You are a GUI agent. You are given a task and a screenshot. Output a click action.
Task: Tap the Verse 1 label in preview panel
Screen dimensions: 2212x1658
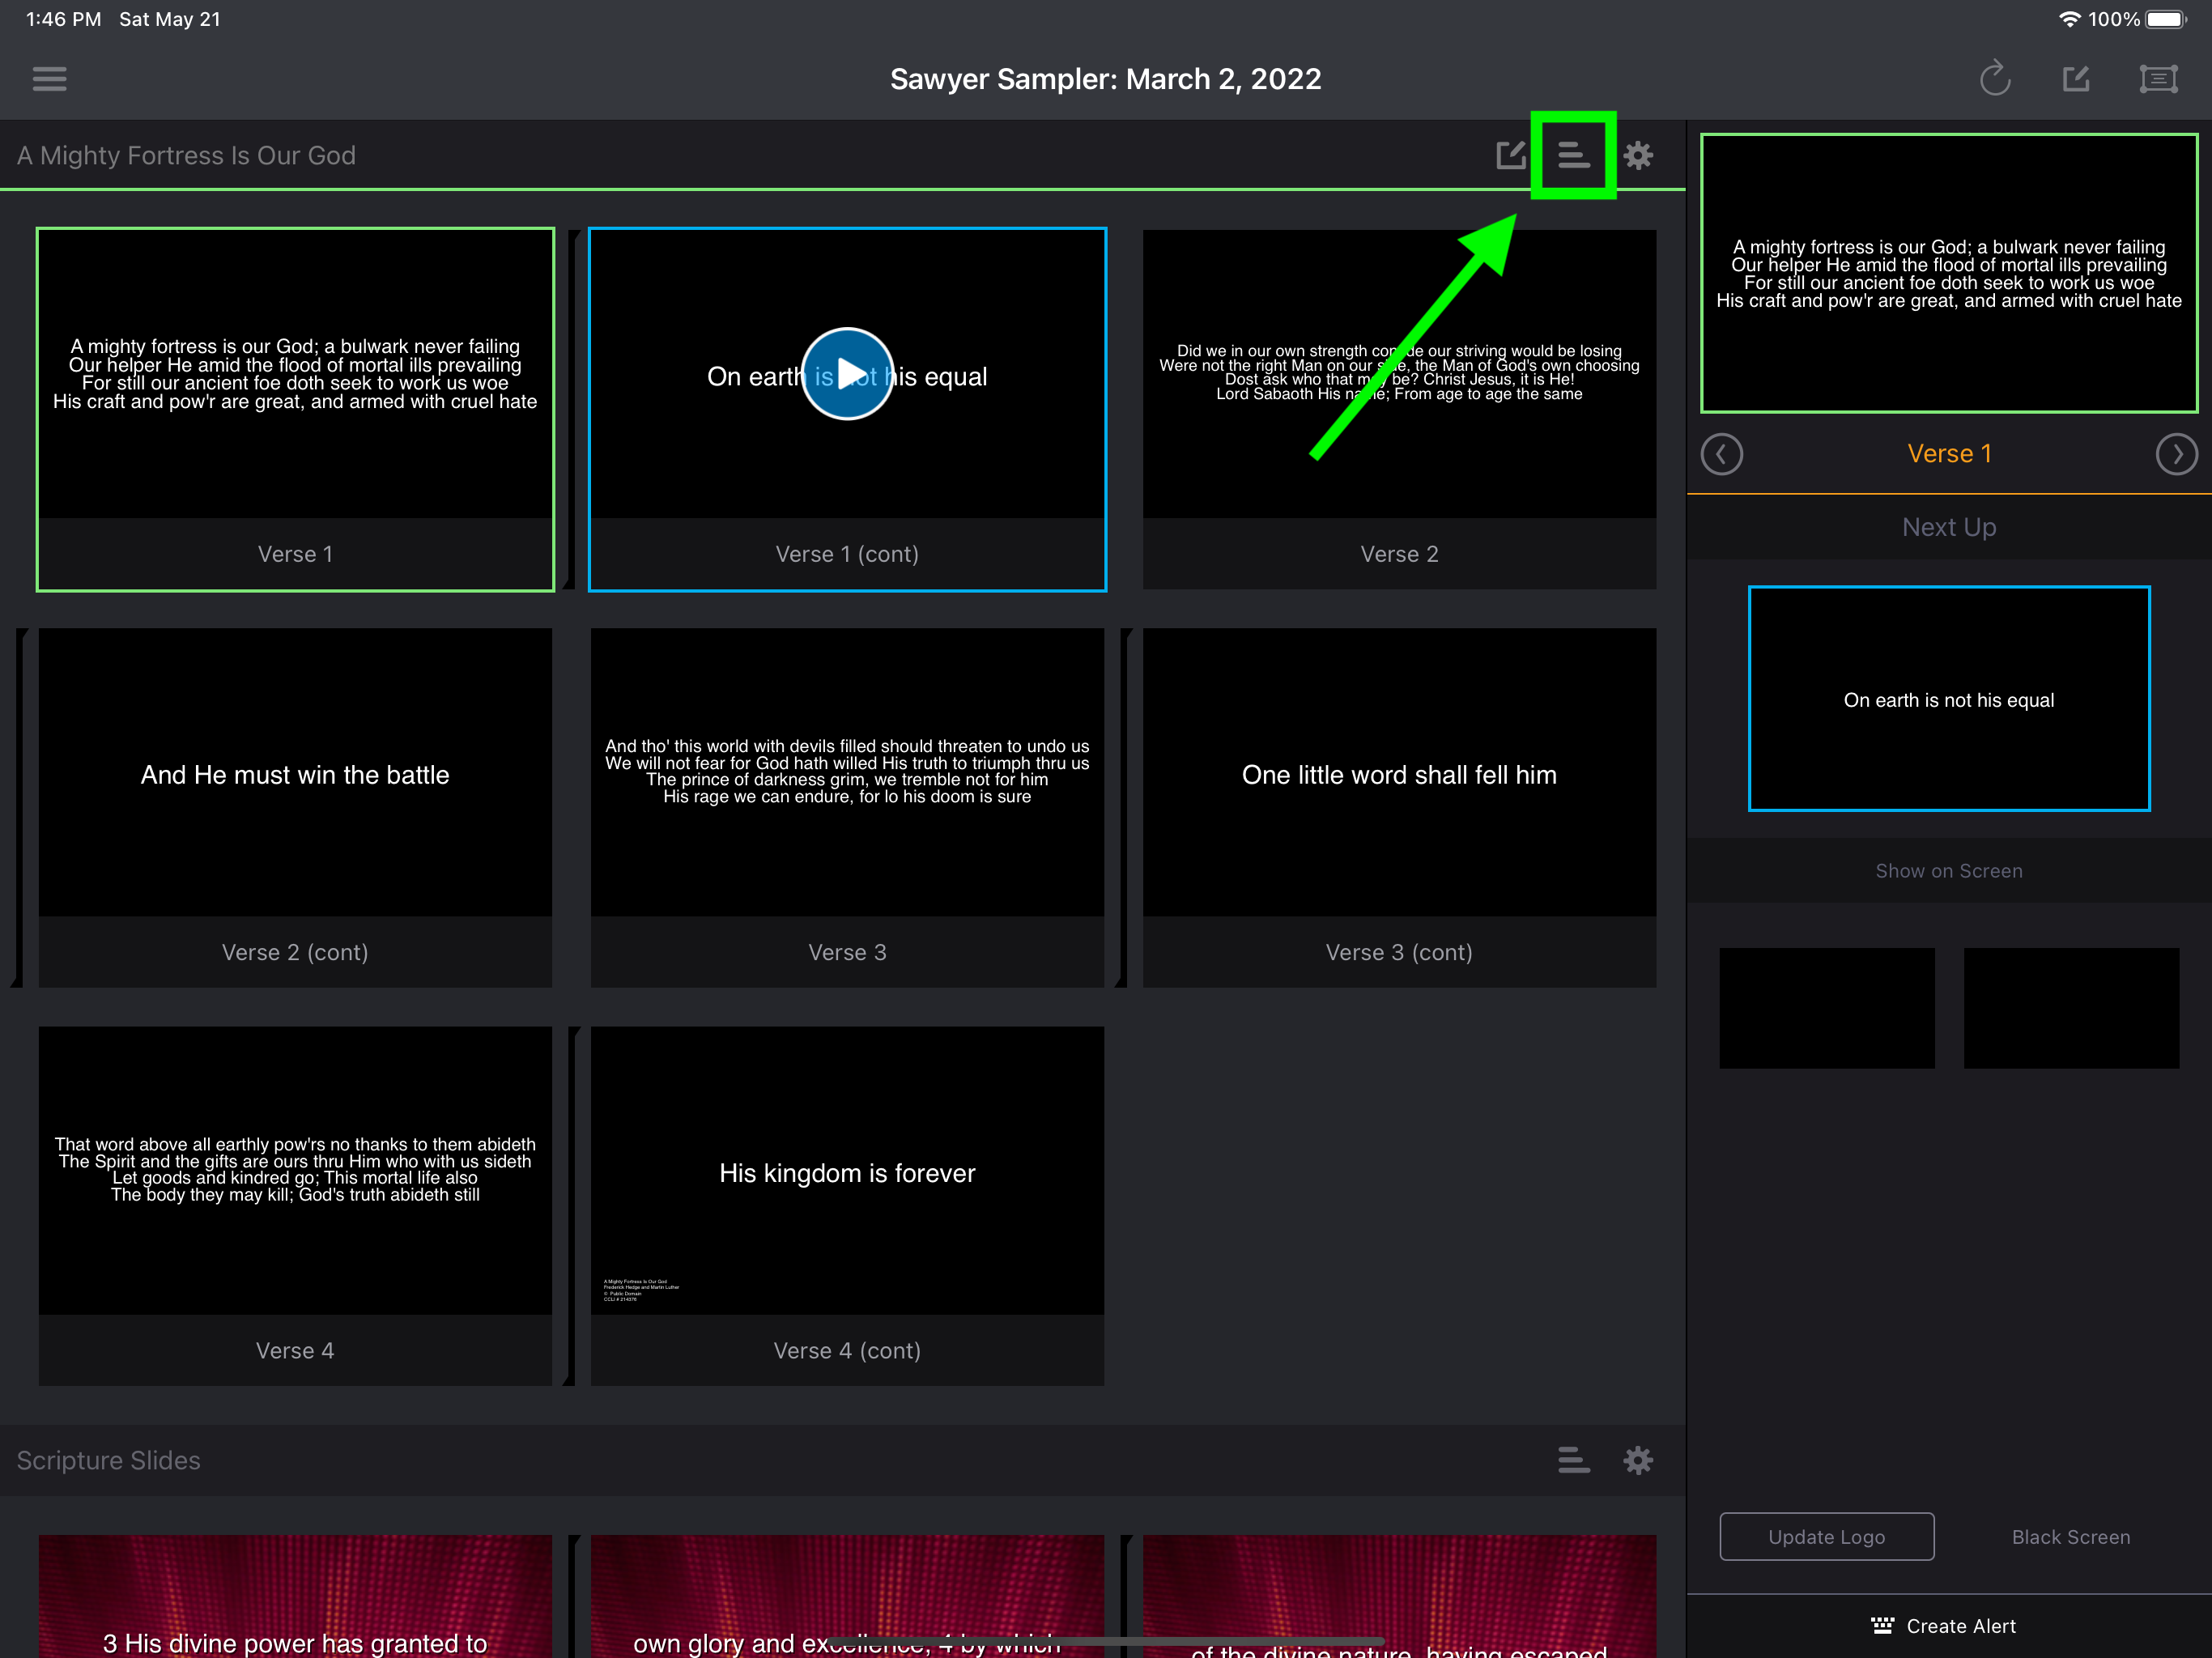(1949, 454)
